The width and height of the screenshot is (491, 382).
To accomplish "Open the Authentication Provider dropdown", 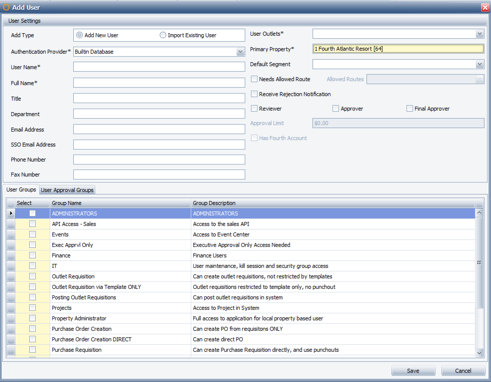I will [240, 52].
